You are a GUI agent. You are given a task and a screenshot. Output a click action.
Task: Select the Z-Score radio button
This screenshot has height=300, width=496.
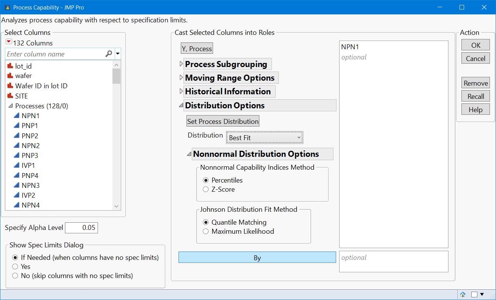click(206, 189)
